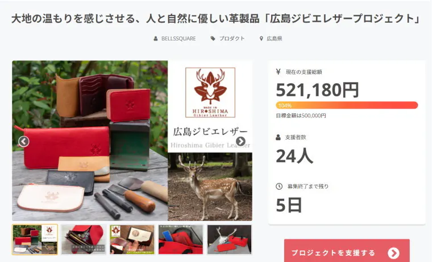Open the 広島県 location link
432x262 pixels.
coord(274,39)
